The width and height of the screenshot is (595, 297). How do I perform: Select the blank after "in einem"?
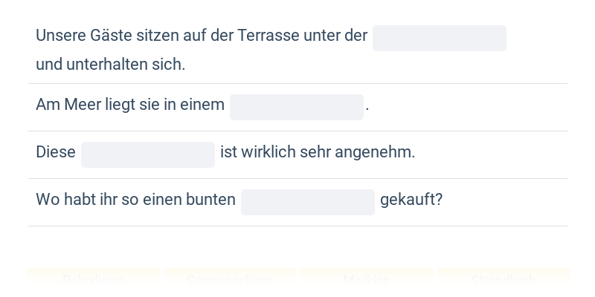coord(296,107)
